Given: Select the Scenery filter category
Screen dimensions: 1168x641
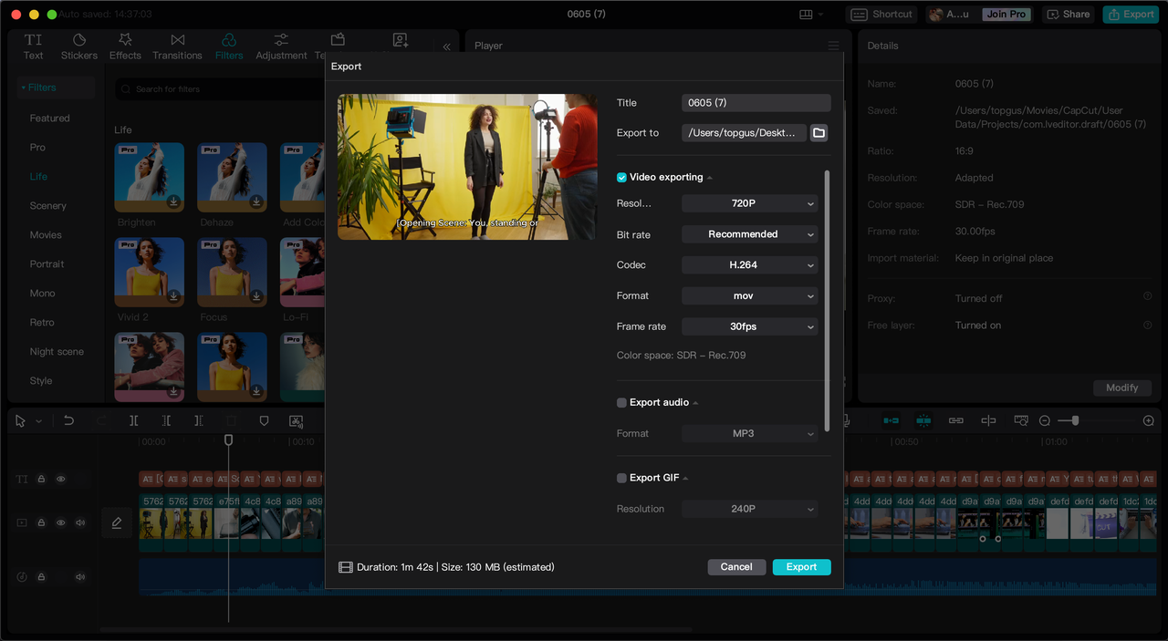Looking at the screenshot, I should point(47,206).
